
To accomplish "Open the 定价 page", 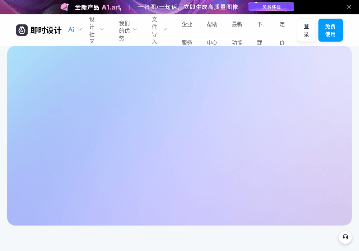I will tap(282, 33).
